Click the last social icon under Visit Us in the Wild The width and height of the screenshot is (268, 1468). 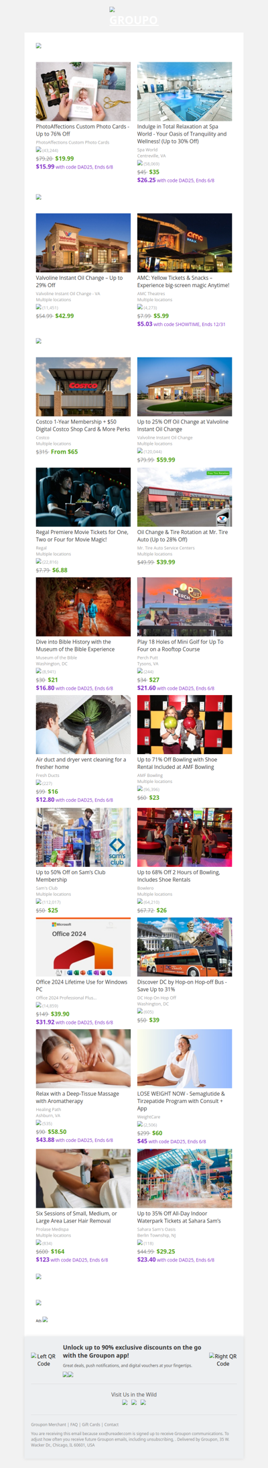[143, 1402]
